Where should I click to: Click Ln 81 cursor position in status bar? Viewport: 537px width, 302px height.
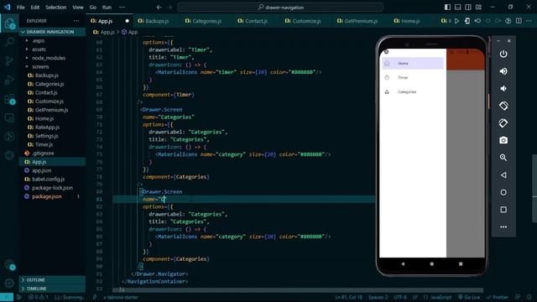pyautogui.click(x=349, y=297)
